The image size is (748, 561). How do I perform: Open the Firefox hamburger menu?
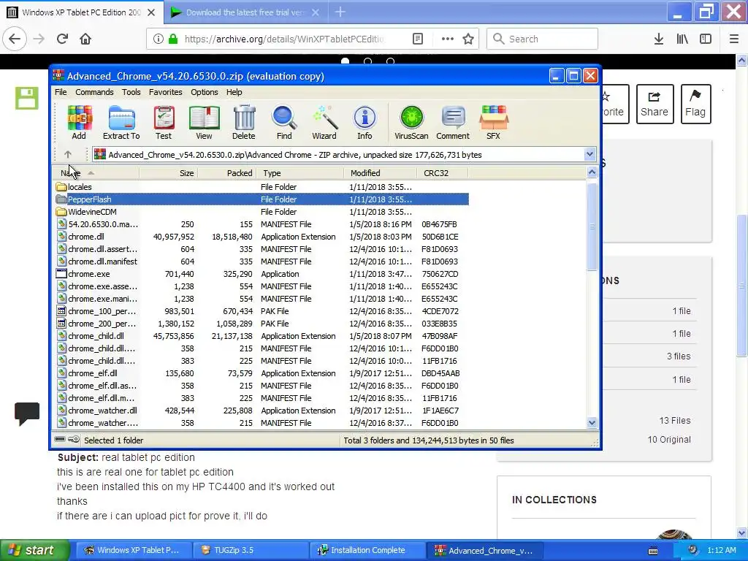(734, 39)
